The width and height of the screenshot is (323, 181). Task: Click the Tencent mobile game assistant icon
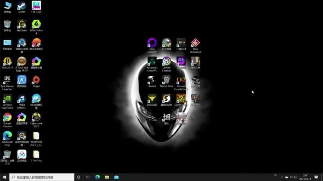36,44
